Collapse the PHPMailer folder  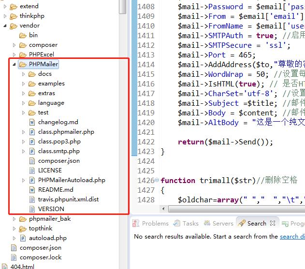(14, 64)
